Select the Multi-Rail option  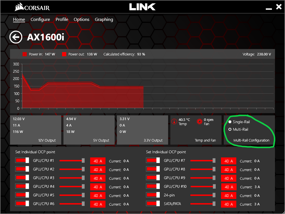[x=238, y=129]
